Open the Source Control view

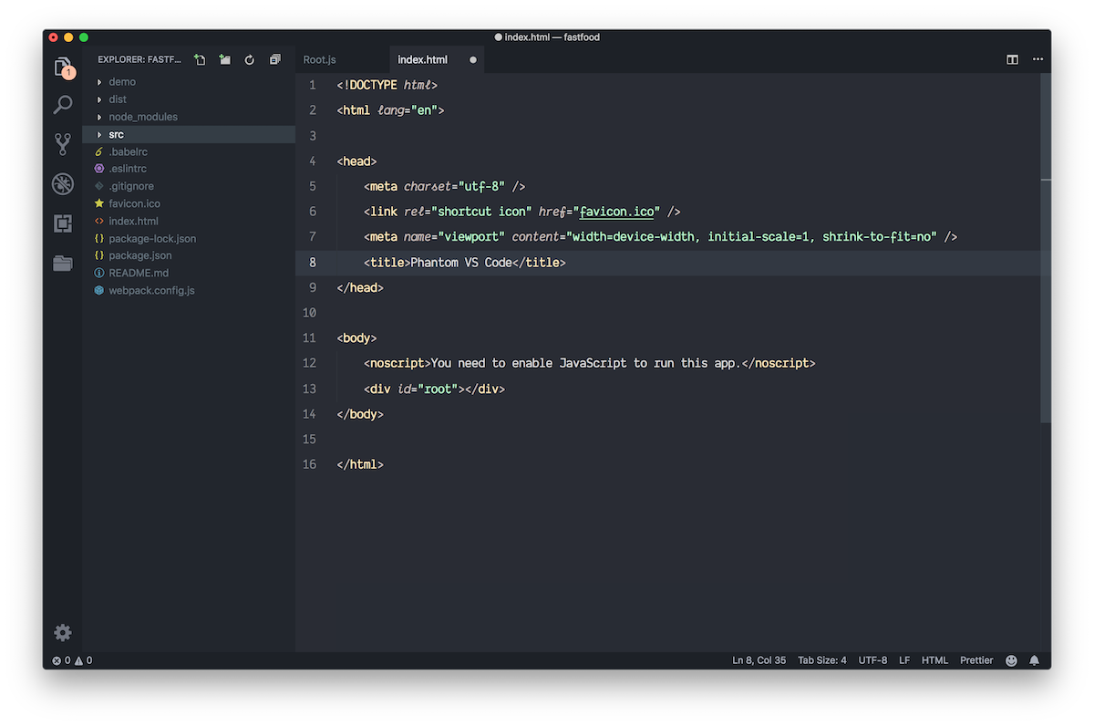click(x=62, y=144)
